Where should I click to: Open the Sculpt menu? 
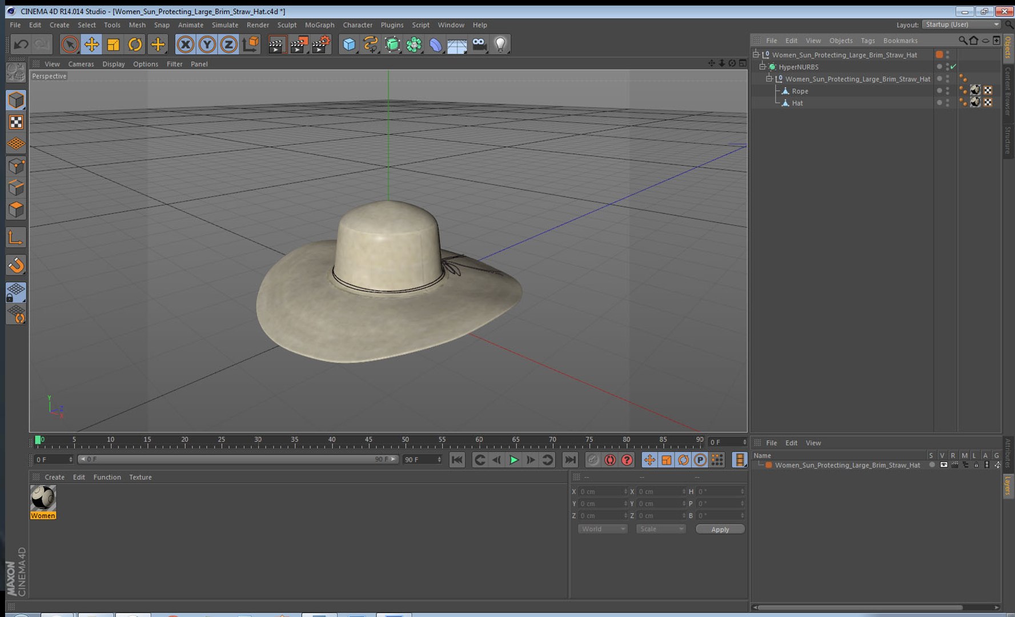(x=286, y=25)
